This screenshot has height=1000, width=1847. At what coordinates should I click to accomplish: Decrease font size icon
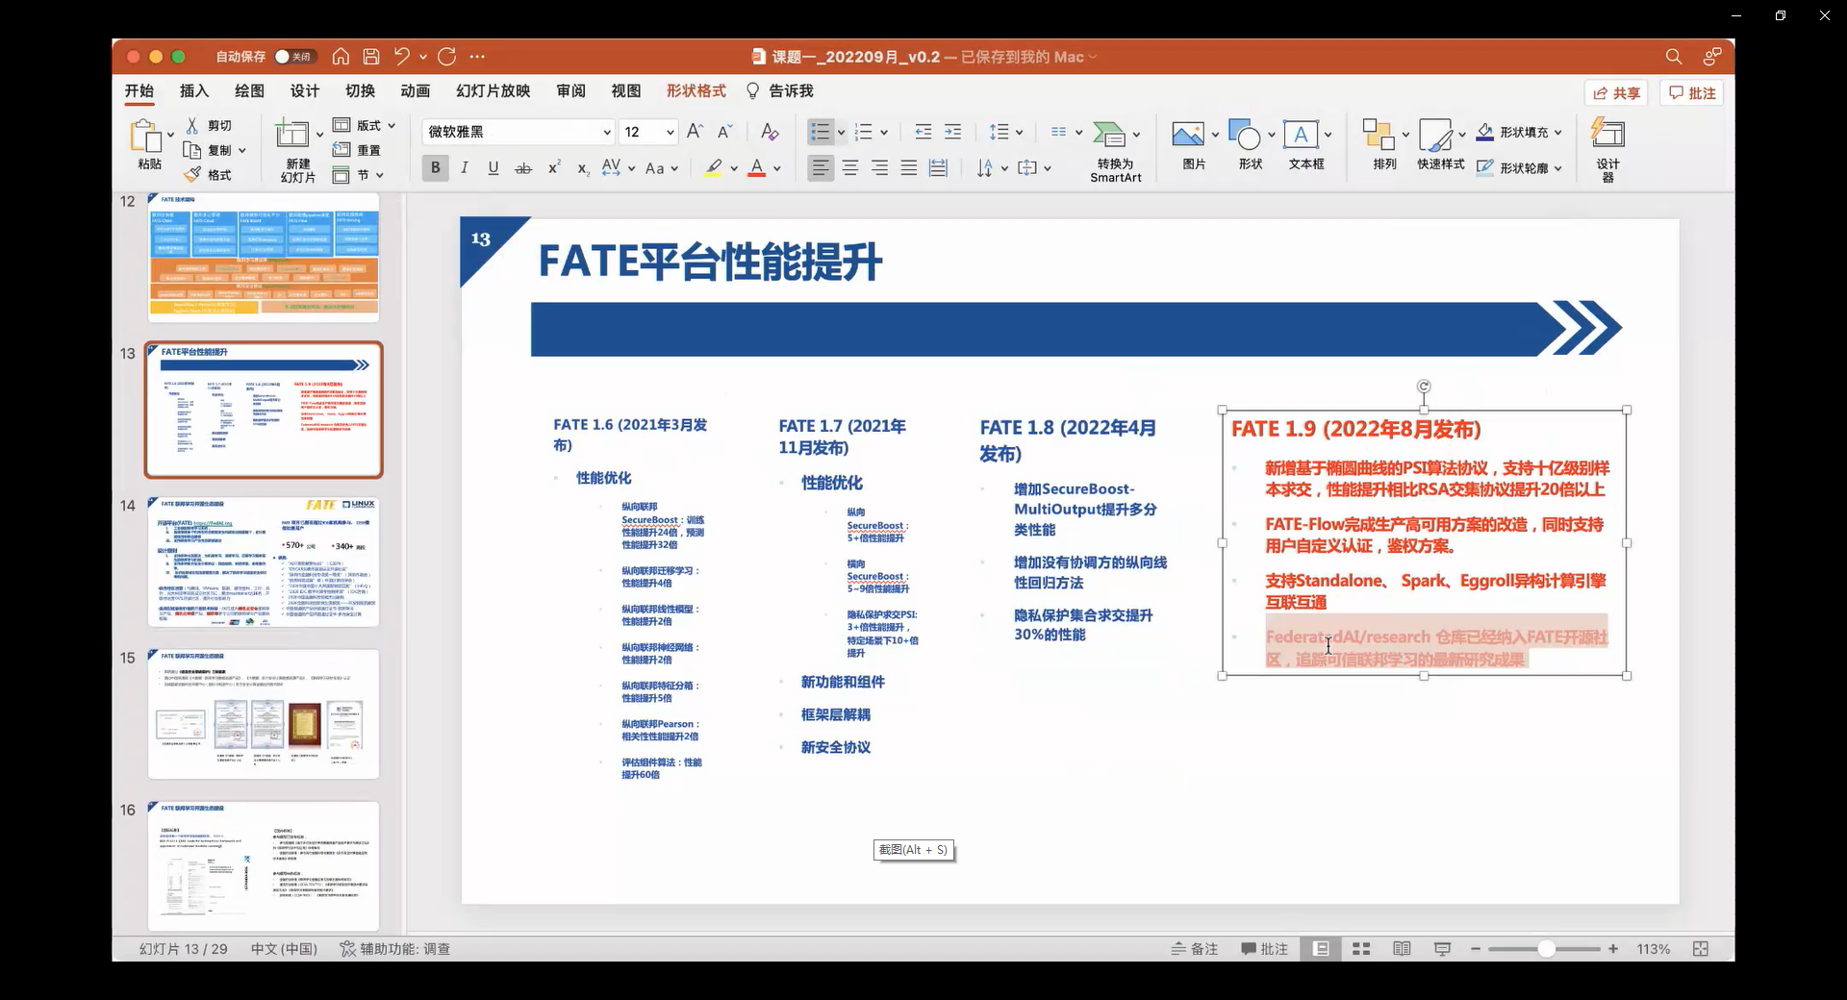click(x=725, y=132)
